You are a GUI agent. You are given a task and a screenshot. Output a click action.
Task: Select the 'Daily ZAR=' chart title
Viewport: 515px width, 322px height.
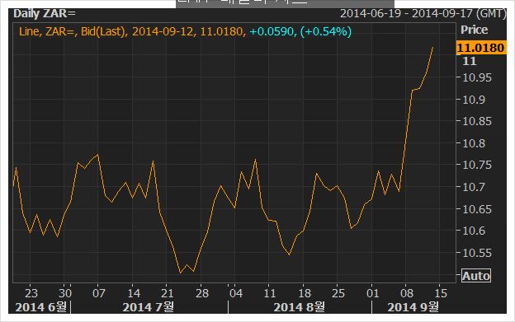pos(45,14)
